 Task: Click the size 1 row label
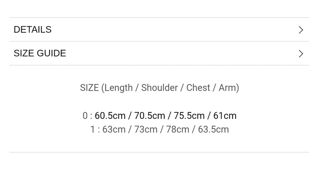(93, 129)
